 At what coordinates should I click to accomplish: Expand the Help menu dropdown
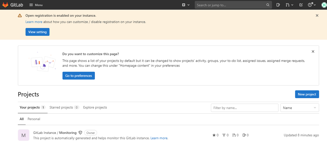coord(312,5)
